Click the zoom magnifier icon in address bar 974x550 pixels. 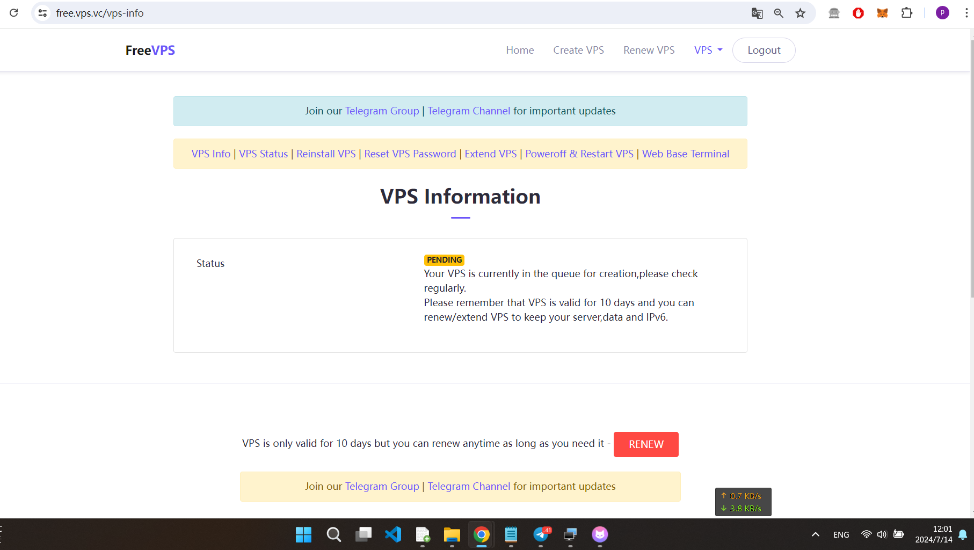pos(779,13)
